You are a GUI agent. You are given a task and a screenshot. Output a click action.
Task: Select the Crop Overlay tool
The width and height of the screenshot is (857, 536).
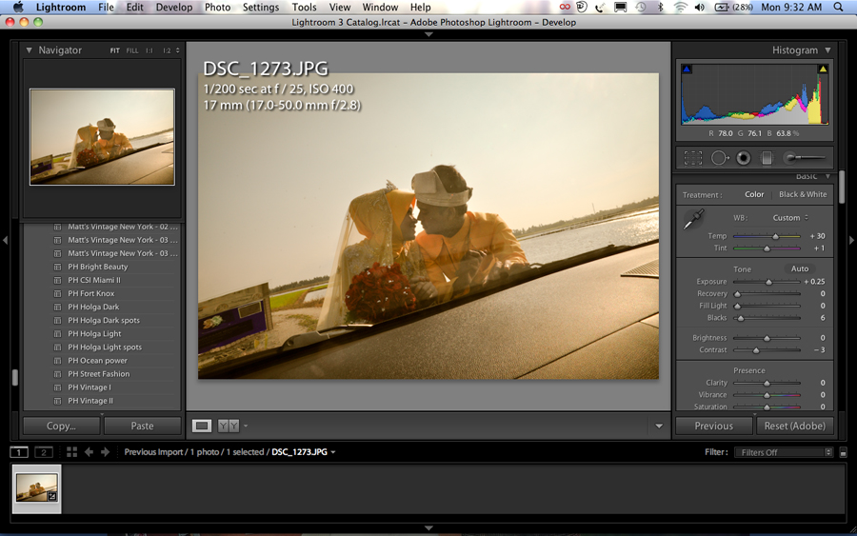[x=693, y=158]
